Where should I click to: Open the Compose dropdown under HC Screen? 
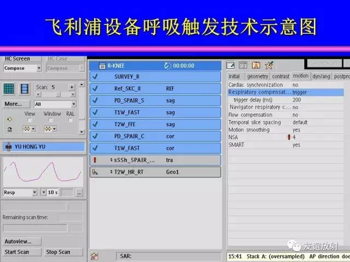[x=22, y=68]
